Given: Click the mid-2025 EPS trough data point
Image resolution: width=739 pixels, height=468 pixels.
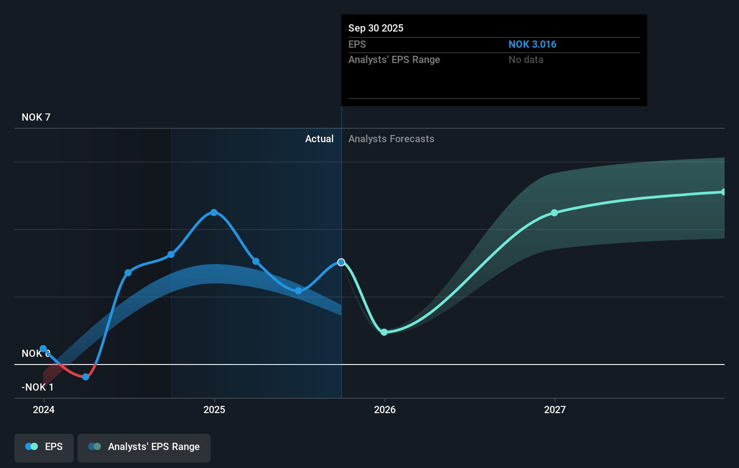Looking at the screenshot, I should tap(298, 291).
